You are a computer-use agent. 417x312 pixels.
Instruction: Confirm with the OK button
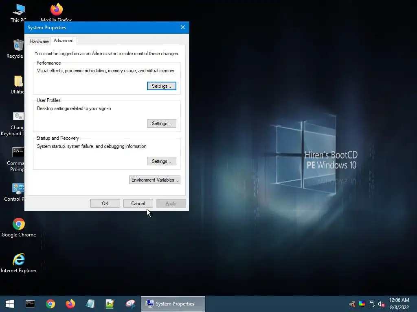tap(105, 204)
